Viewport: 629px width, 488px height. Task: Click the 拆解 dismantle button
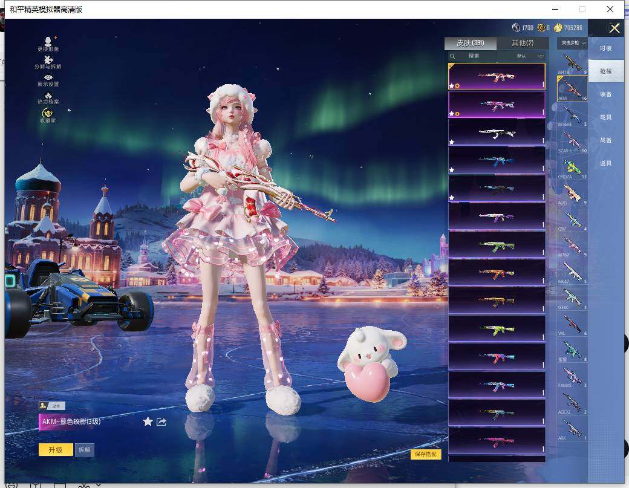coord(84,449)
